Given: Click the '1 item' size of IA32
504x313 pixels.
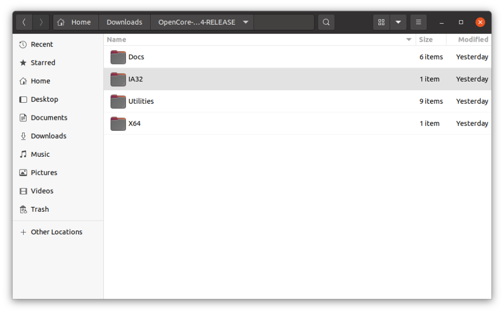Looking at the screenshot, I should point(429,79).
